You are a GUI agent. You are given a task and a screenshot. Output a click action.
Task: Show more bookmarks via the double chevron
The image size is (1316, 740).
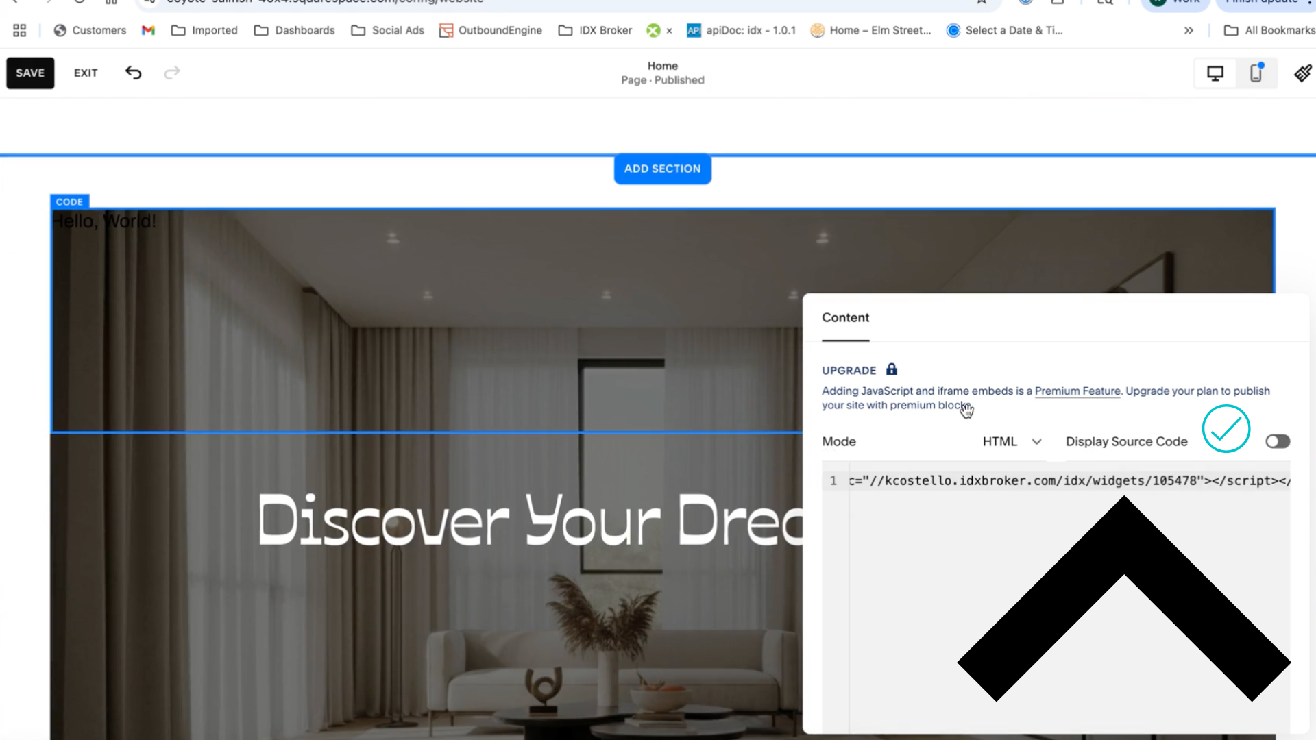(x=1188, y=30)
